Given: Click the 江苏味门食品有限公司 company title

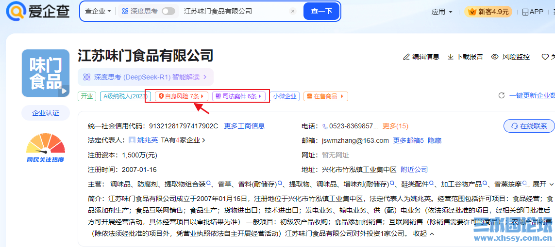Looking at the screenshot, I should pos(146,56).
